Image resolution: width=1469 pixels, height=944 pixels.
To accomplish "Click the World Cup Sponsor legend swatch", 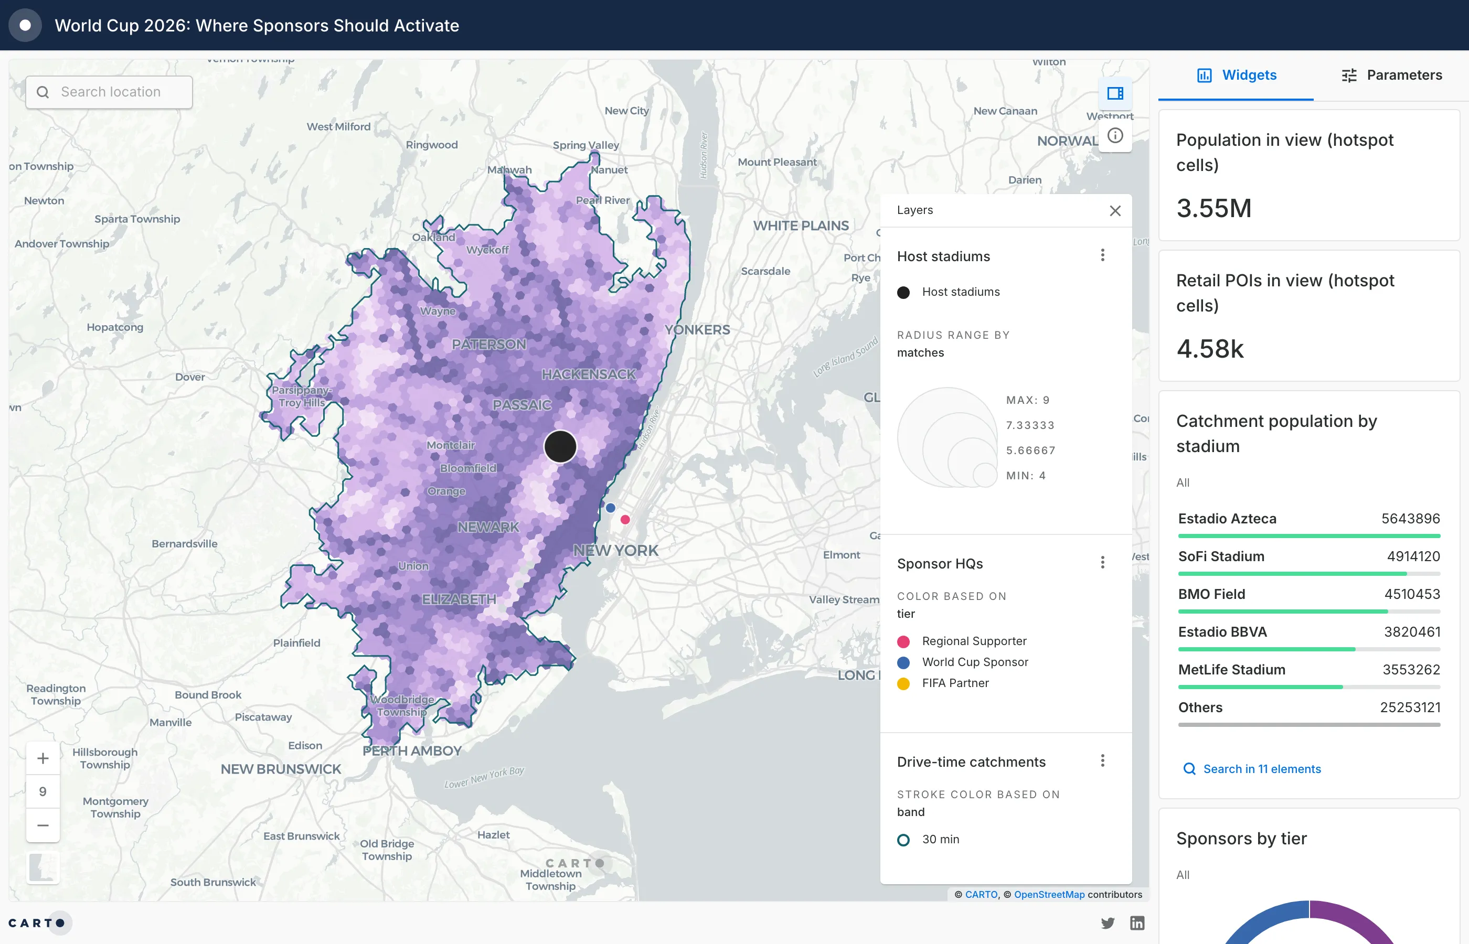I will 903,662.
